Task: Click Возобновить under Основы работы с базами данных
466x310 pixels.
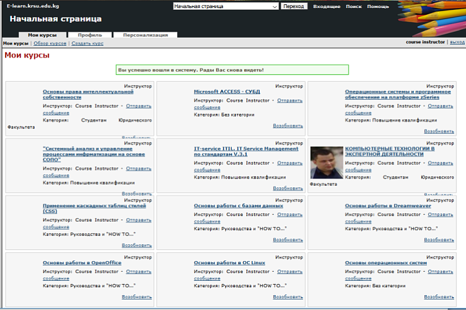Action: pos(288,240)
